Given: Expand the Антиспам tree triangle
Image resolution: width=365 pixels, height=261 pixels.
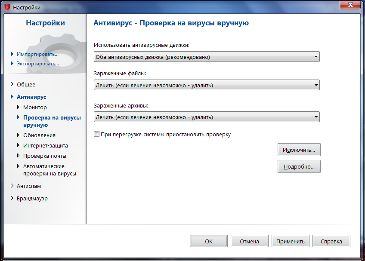Looking at the screenshot, I should click(12, 186).
